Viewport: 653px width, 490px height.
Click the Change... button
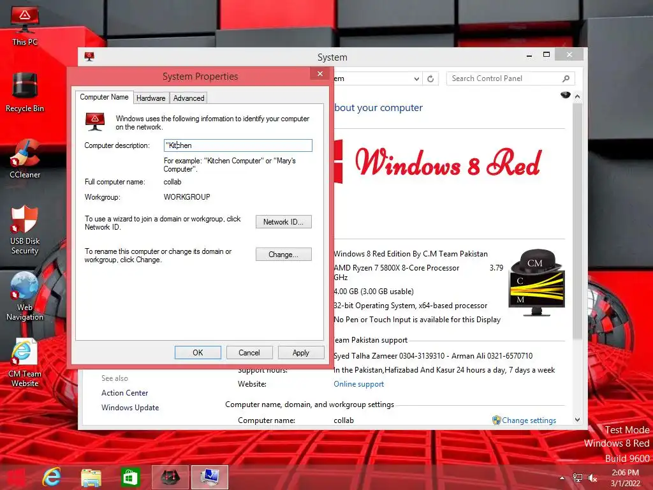tap(283, 254)
